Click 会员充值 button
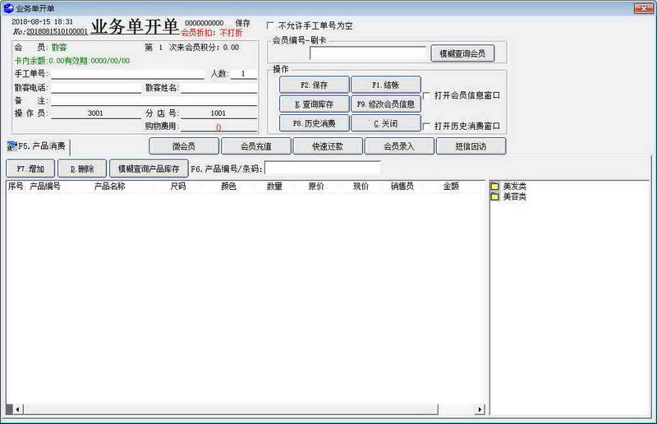The image size is (657, 424). click(x=256, y=146)
